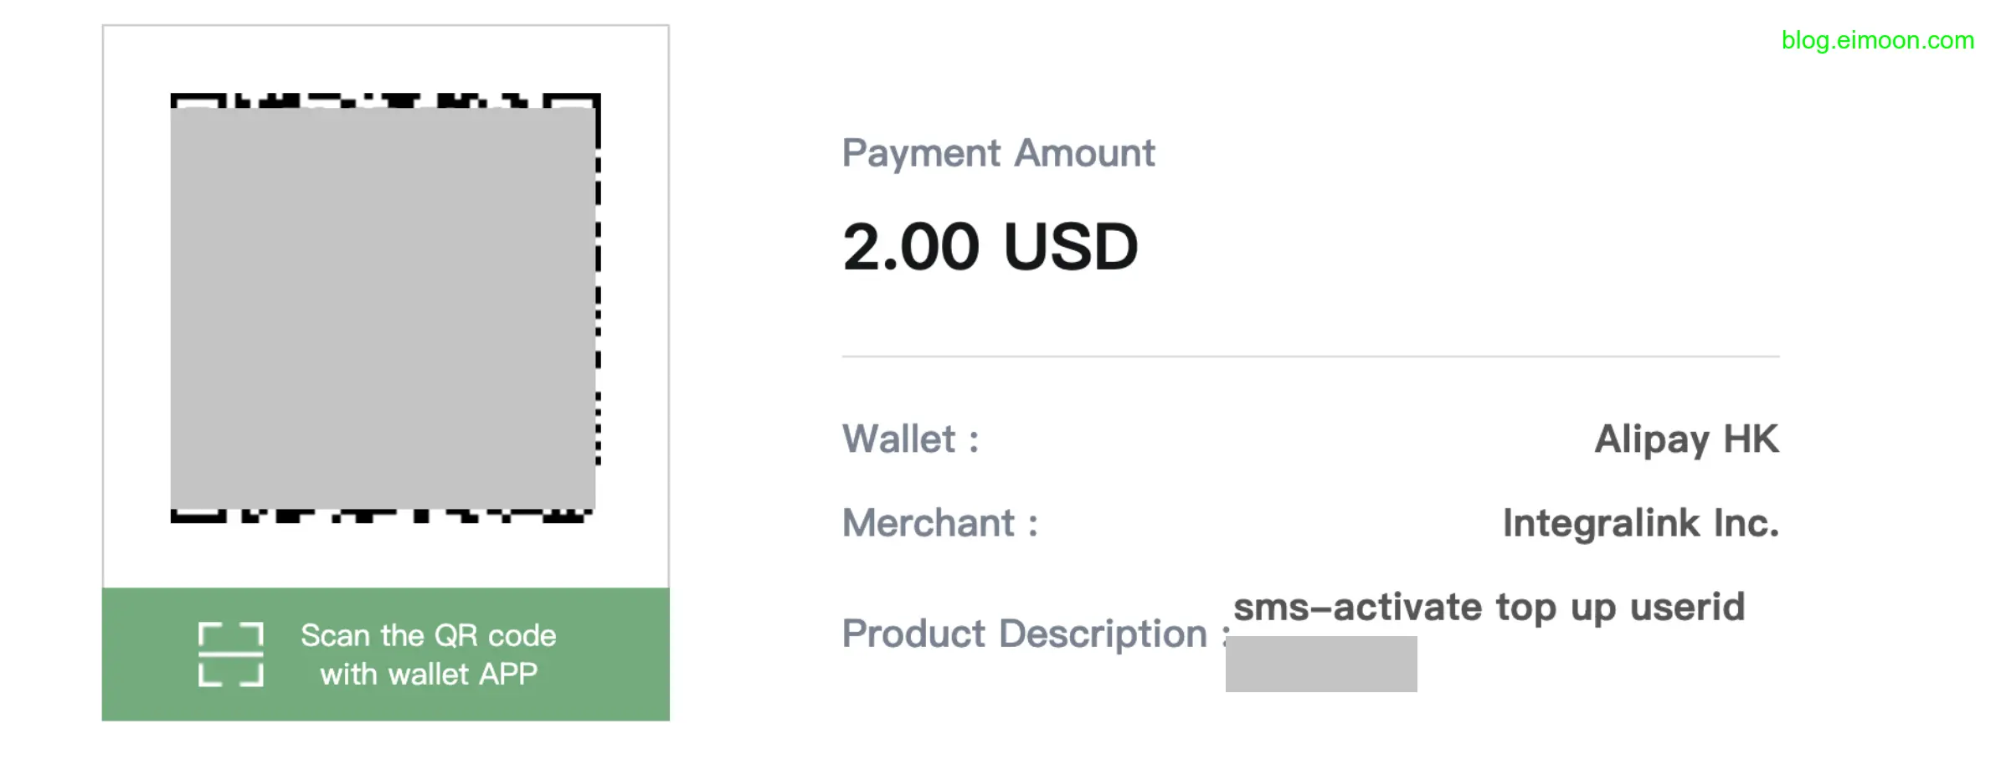The height and width of the screenshot is (765, 2001).
Task: Select the 'Payment Amount' heading
Action: click(x=998, y=153)
